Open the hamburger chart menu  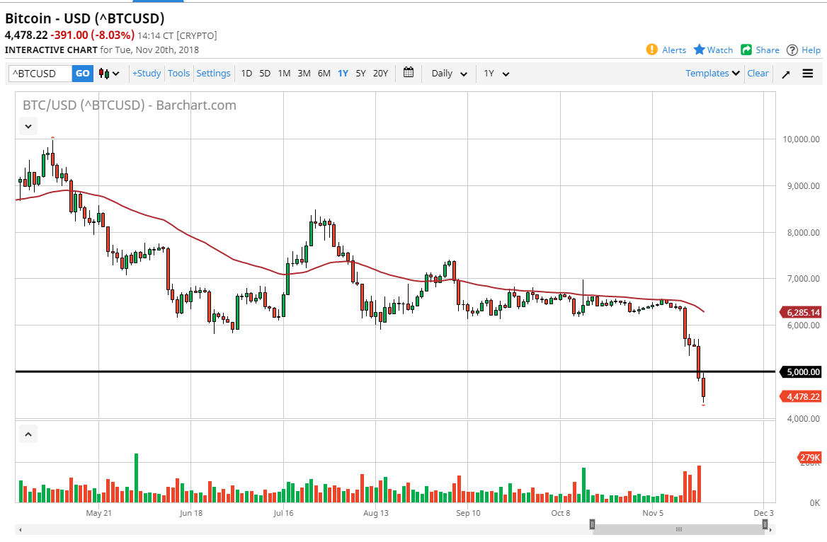[808, 73]
